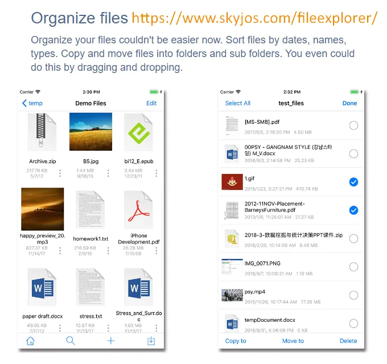
Task: Tap the GANGNAM STYLE docx Word icon
Action: [232, 154]
